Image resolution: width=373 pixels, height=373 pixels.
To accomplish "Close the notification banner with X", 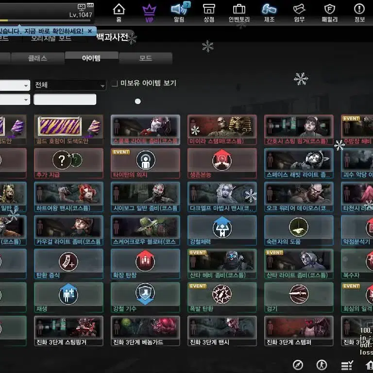I will point(90,31).
